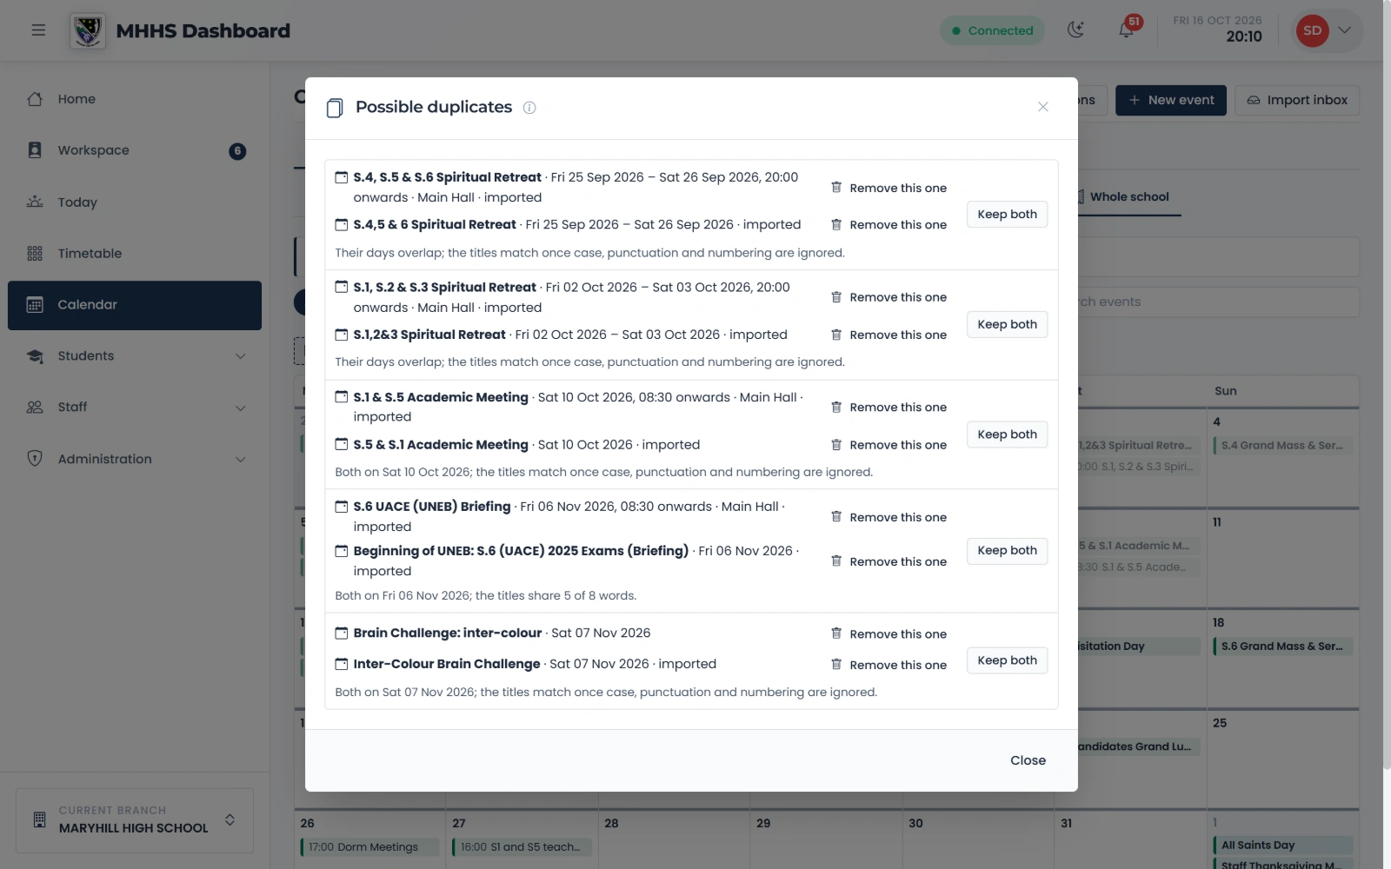Open the 17:00 Dorm Meetings calendar event
The width and height of the screenshot is (1391, 869).
tap(369, 847)
